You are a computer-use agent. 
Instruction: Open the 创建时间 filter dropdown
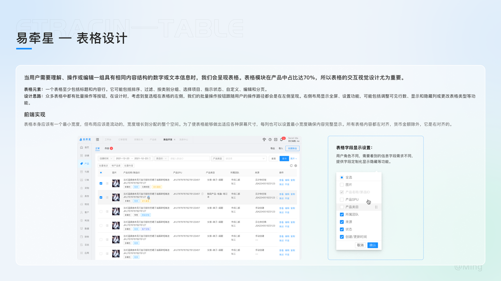[106, 158]
